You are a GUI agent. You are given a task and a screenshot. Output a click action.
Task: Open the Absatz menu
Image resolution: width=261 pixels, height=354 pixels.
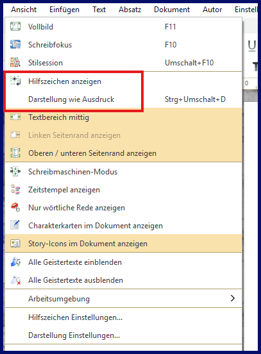click(x=130, y=10)
